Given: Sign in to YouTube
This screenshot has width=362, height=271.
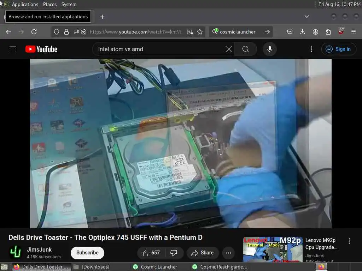Looking at the screenshot, I should pos(338,49).
